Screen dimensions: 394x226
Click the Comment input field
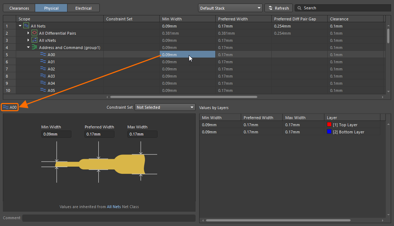tap(109, 218)
